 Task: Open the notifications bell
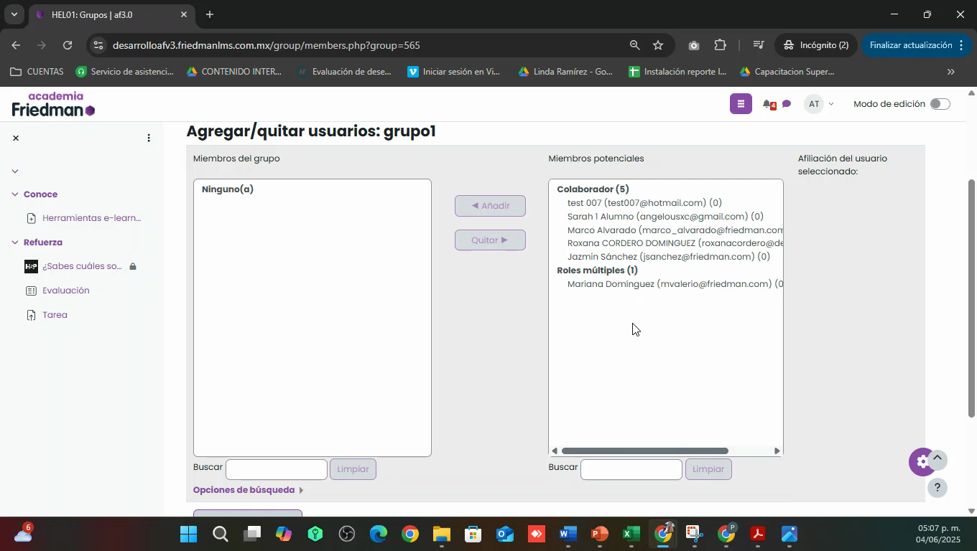[x=767, y=104]
